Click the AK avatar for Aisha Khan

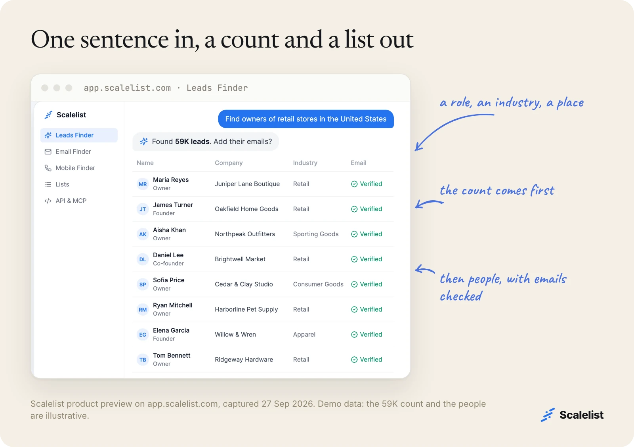pos(143,234)
